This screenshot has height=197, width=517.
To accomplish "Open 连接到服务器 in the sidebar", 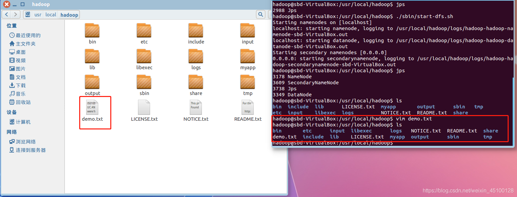I will click(x=27, y=150).
